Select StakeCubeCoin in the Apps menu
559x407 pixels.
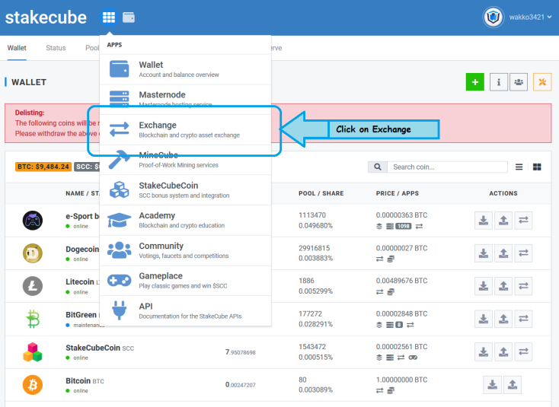pos(185,189)
